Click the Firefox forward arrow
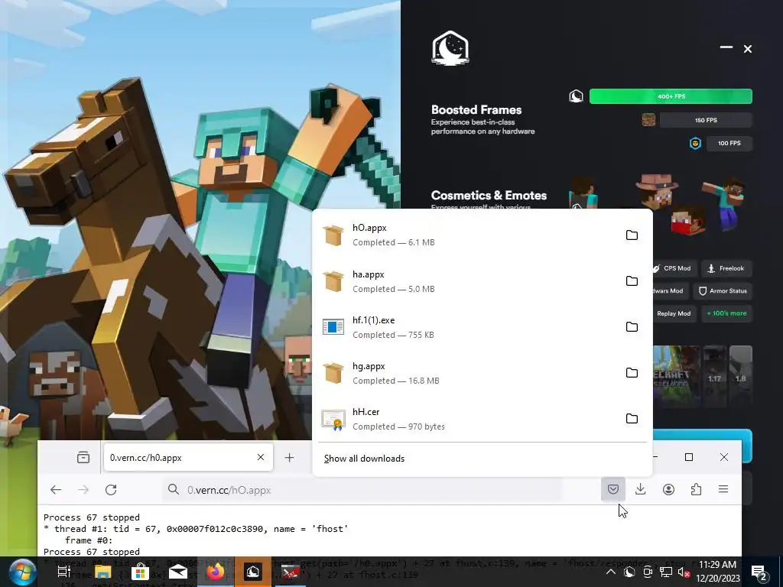Image resolution: width=783 pixels, height=587 pixels. coord(83,490)
